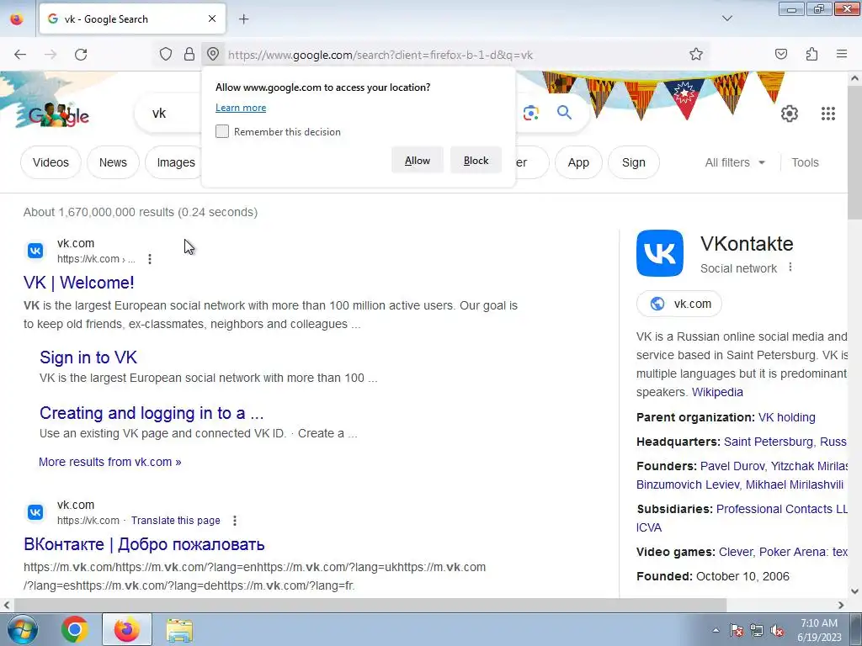862x646 pixels.
Task: Open options for the Translate this page result
Action: pos(235,520)
